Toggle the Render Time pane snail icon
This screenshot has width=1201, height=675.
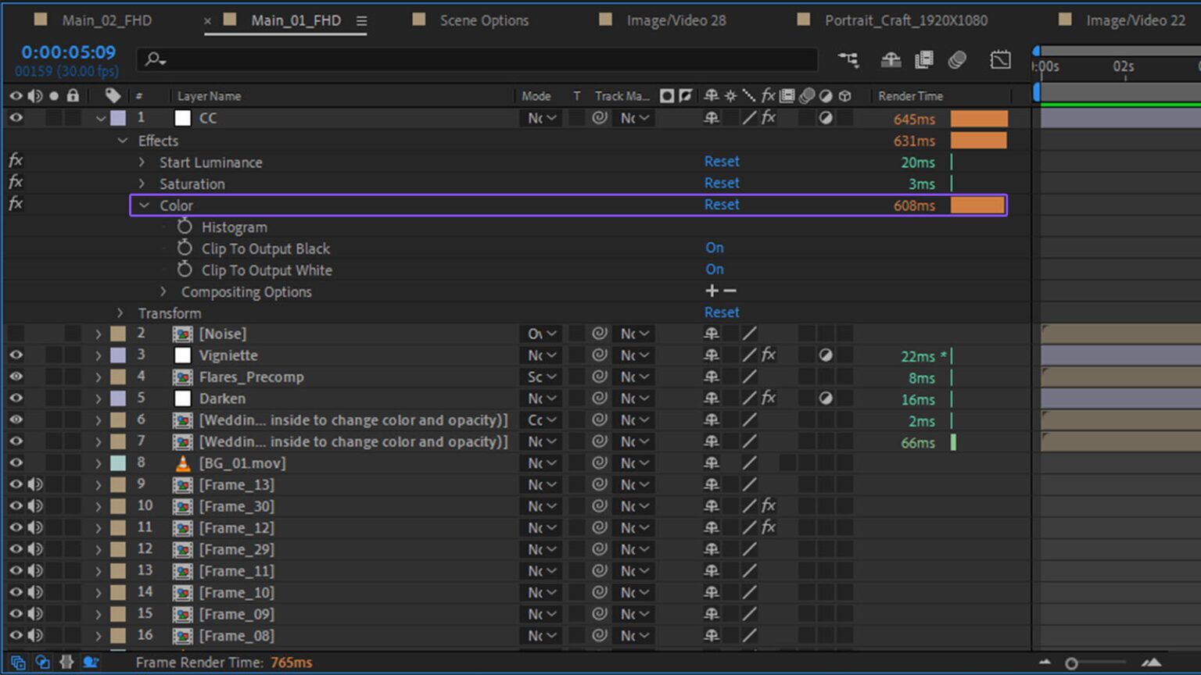point(91,662)
